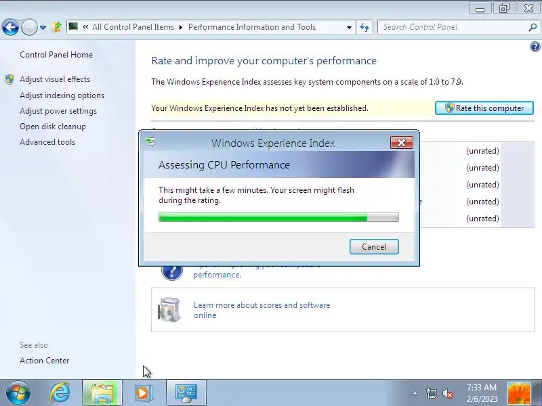Viewport: 542px width, 406px height.
Task: Open Windows Explorer taskbar icon
Action: 102,392
